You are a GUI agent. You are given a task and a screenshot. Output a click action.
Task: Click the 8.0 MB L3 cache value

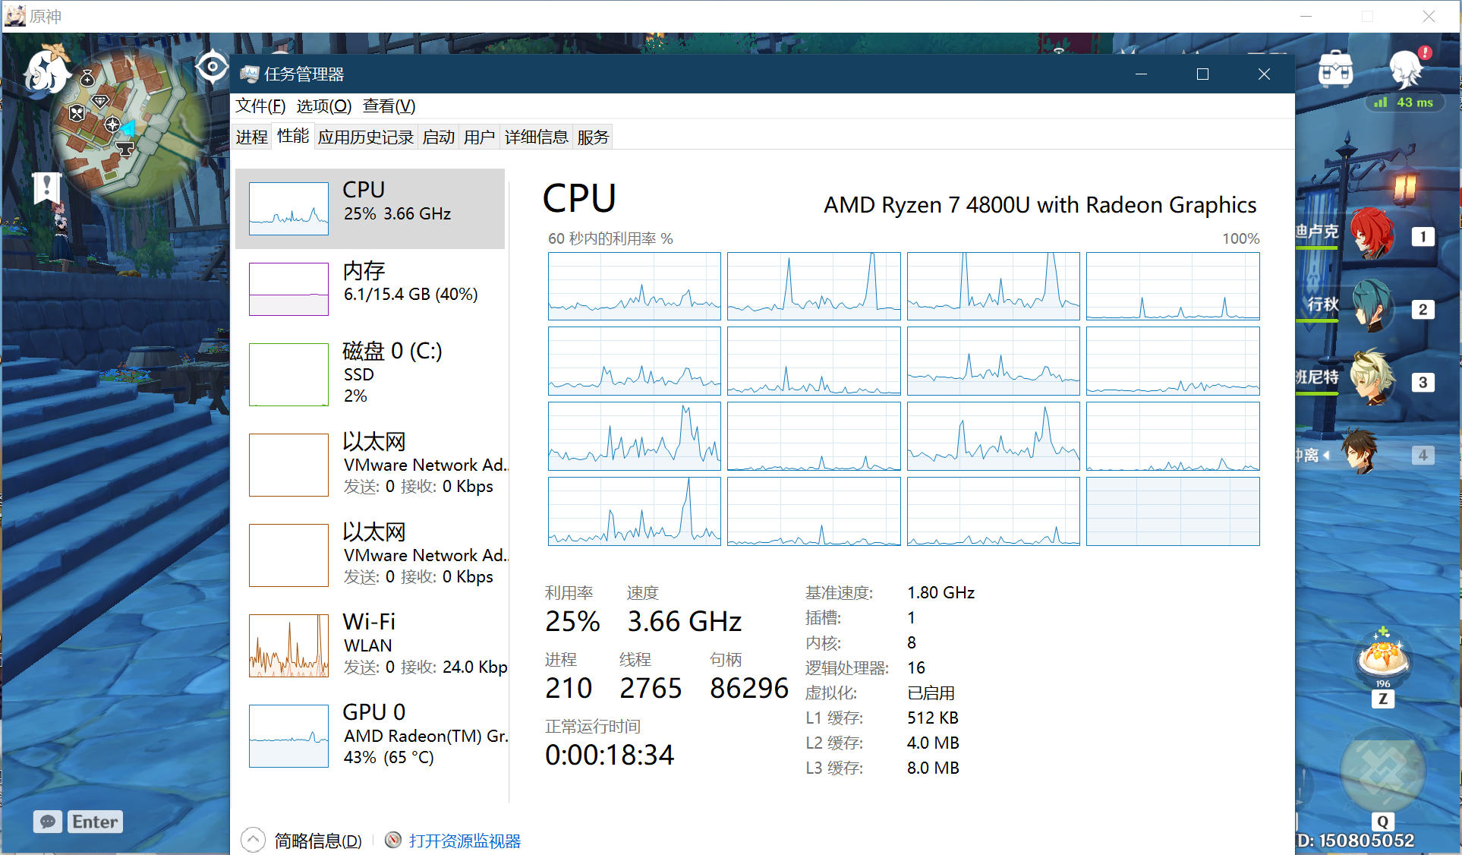pyautogui.click(x=933, y=768)
